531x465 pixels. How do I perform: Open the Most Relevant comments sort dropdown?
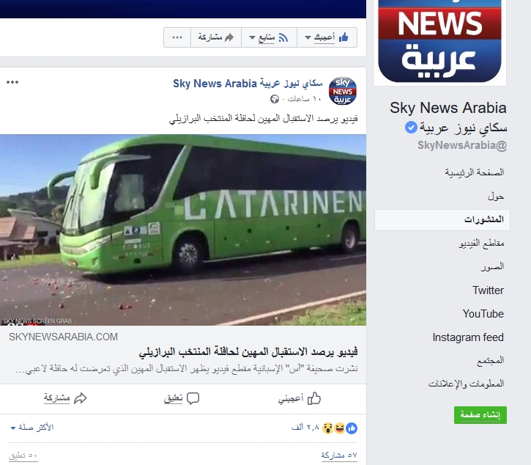point(32,428)
